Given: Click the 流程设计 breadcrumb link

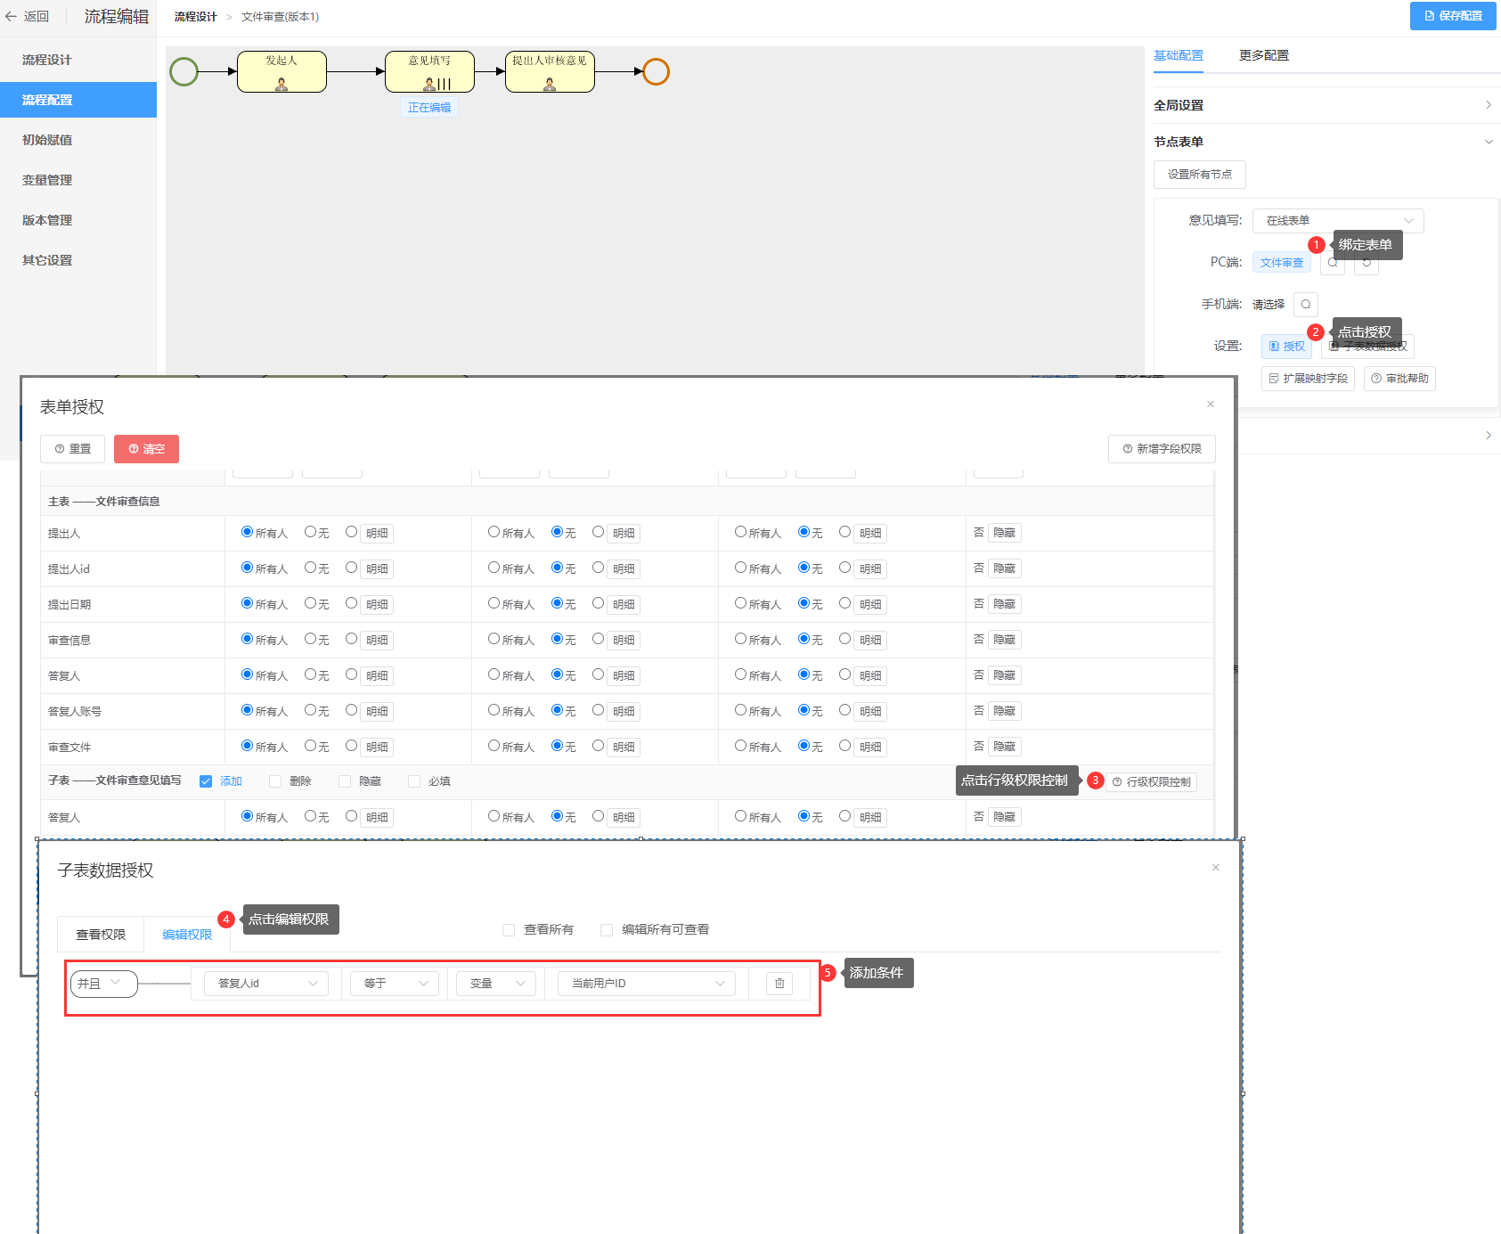Looking at the screenshot, I should click(x=196, y=17).
